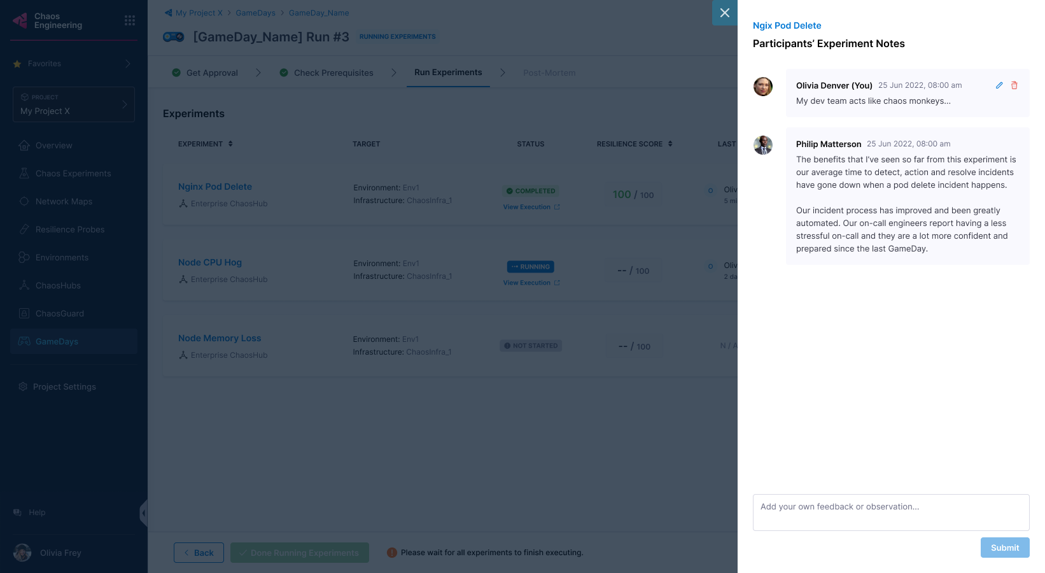1045x573 pixels.
Task: Switch to the Run Experiments step tab
Action: [448, 73]
